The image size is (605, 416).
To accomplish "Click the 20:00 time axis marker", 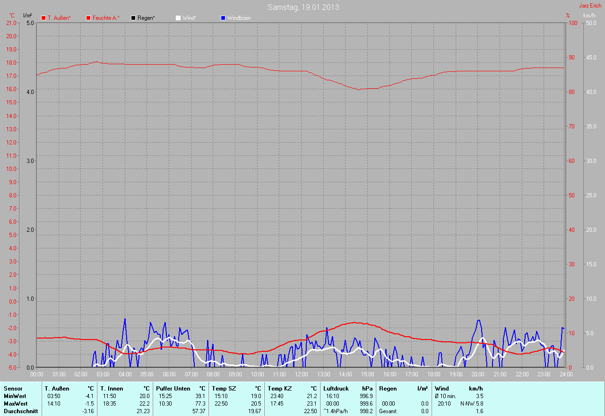I will [477, 374].
